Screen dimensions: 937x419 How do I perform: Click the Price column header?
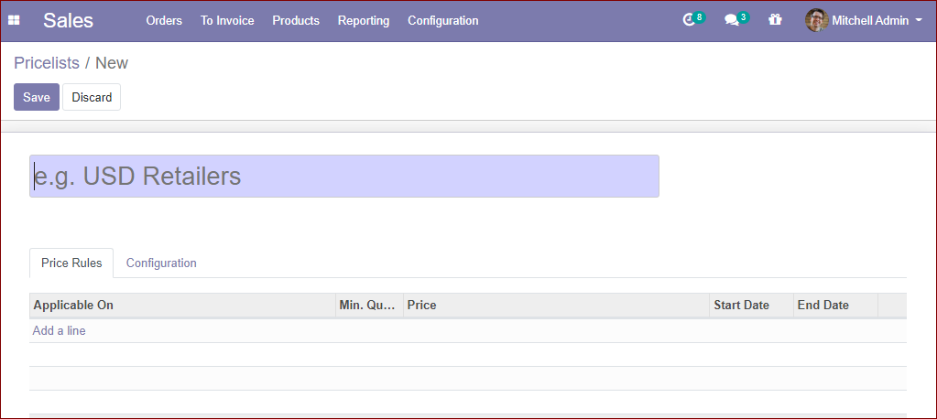coord(556,305)
